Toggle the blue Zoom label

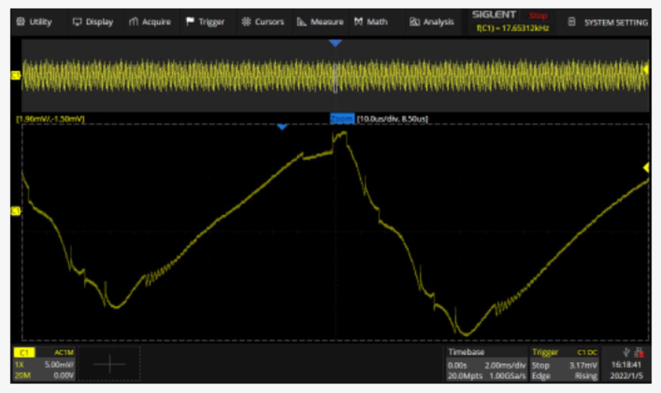pos(342,119)
